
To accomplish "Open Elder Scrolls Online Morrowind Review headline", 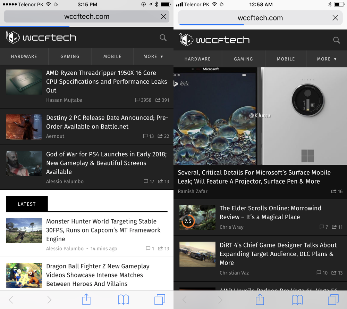I will click(270, 213).
